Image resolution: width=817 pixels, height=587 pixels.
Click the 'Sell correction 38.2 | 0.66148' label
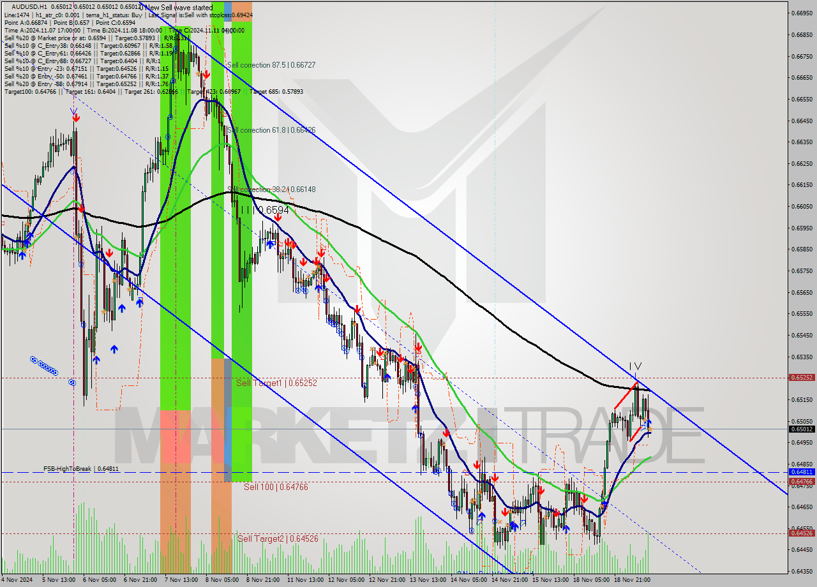tap(271, 189)
